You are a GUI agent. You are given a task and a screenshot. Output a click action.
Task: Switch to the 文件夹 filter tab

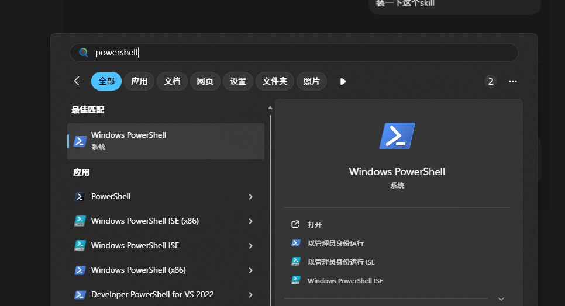click(x=274, y=81)
